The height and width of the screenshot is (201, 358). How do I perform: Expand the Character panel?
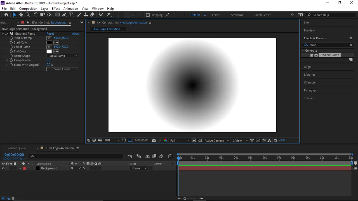[310, 83]
